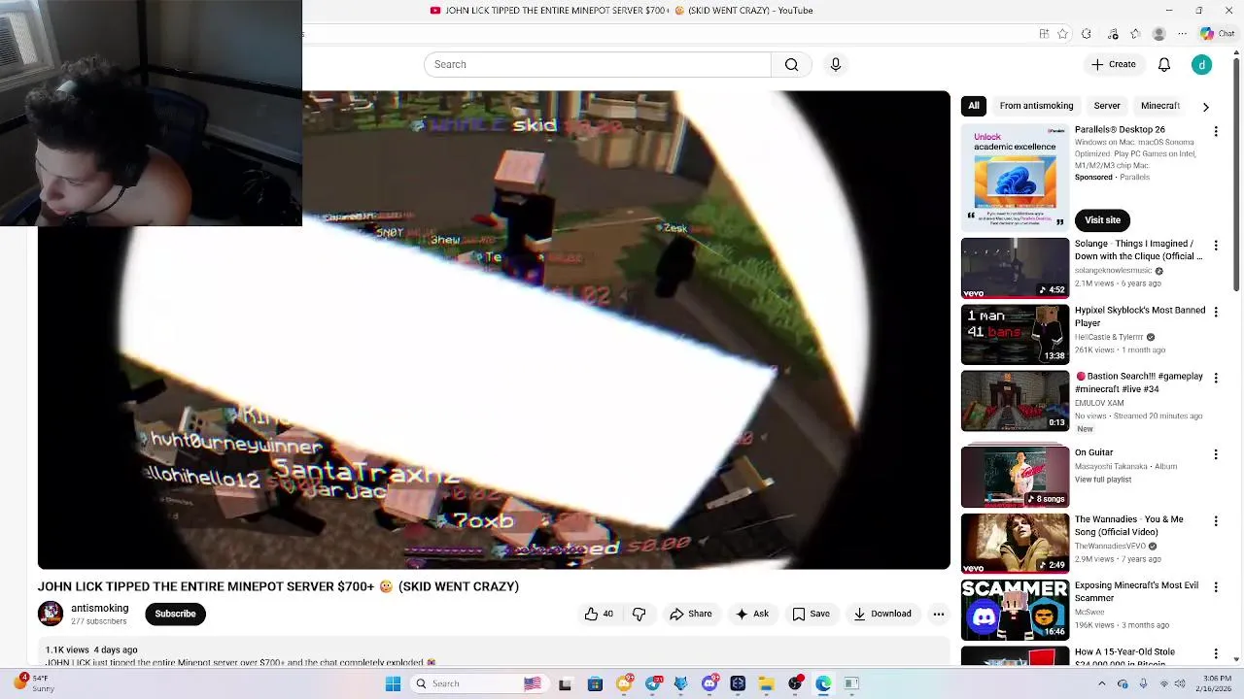
Task: Subscribe to the antismoking channel
Action: 175,614
